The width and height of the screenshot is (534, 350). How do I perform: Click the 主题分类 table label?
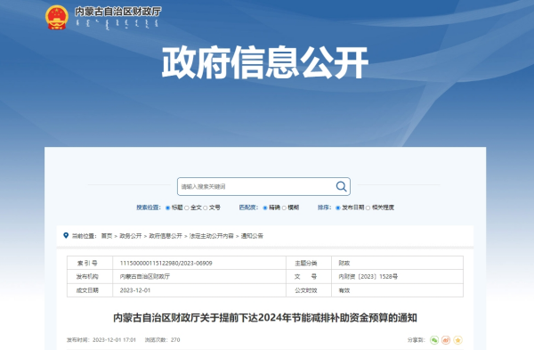(x=306, y=263)
